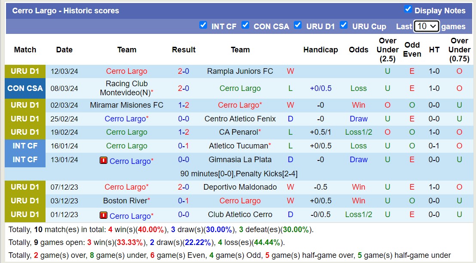The image size is (476, 263).
Task: Click the Club Atletico Cerro team link
Action: (240, 215)
